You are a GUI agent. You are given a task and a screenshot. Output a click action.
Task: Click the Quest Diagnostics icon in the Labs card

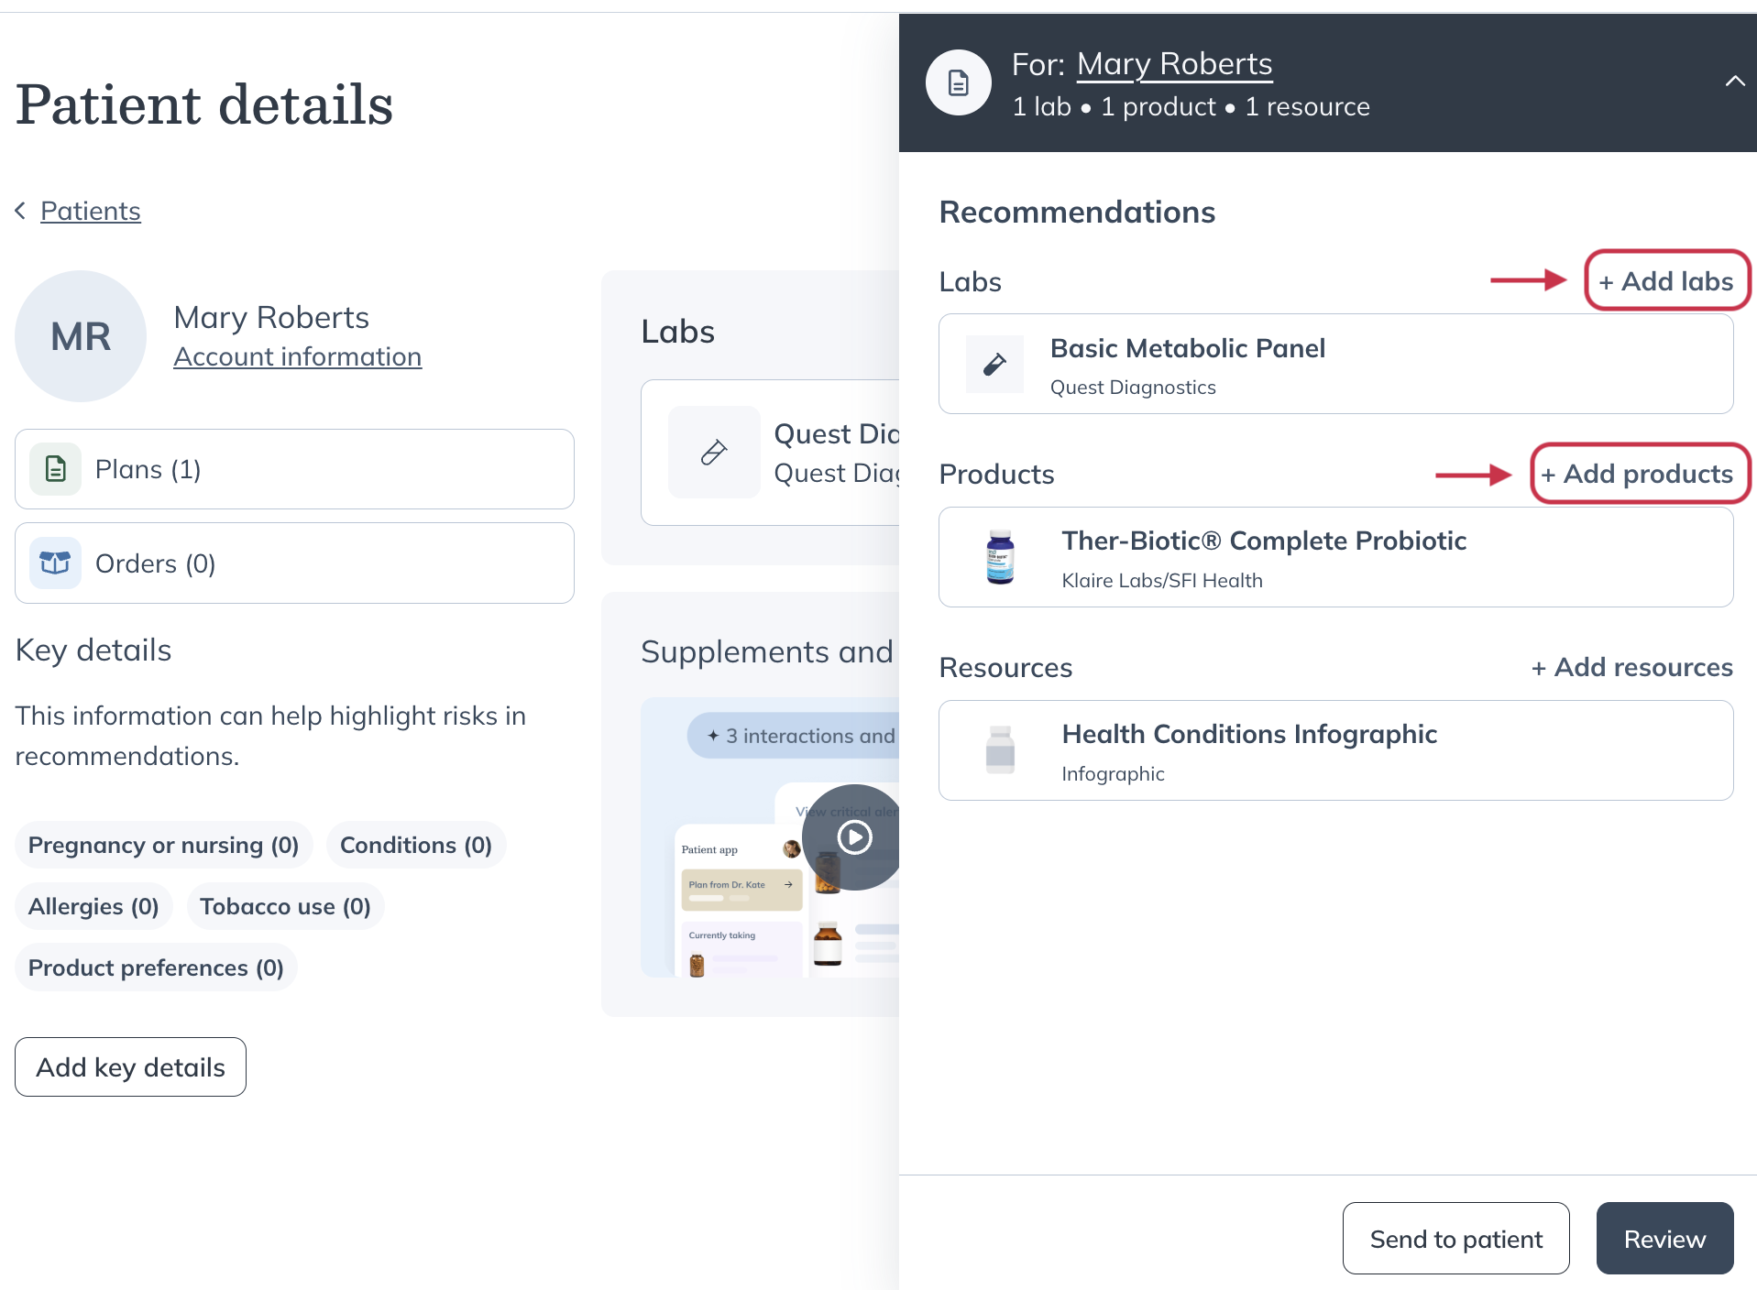tap(714, 452)
